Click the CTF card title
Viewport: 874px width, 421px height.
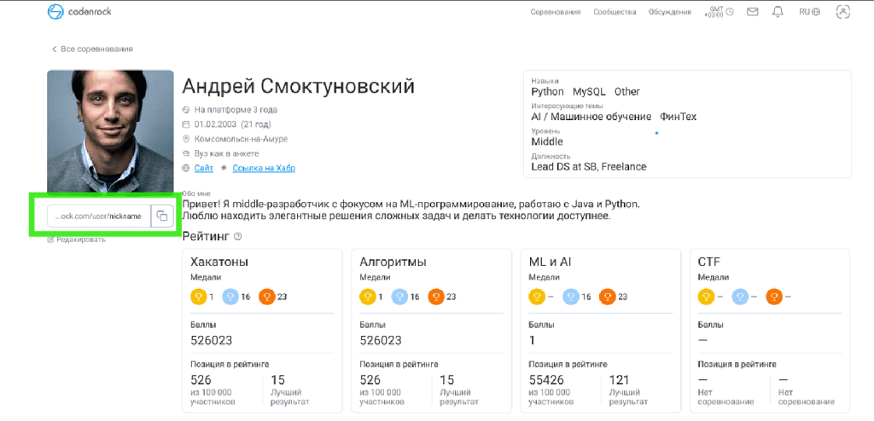[708, 262]
